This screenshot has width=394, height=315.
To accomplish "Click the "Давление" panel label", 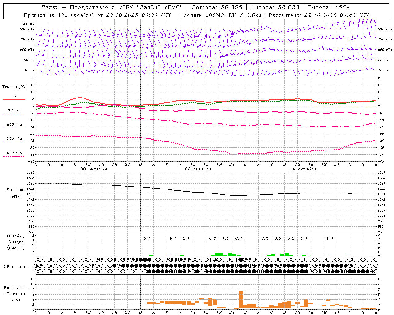I will (16, 190).
